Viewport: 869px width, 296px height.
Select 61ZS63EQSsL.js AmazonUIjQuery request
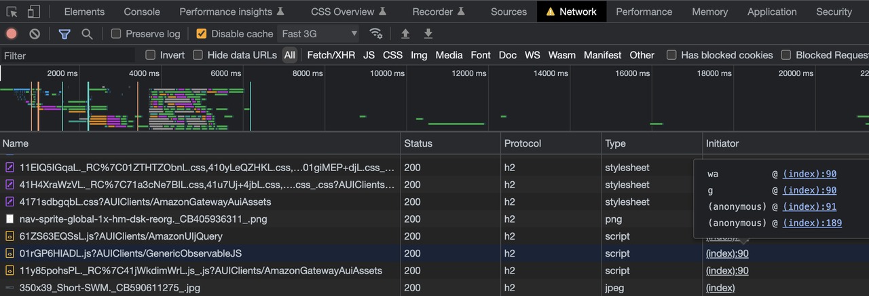tap(121, 236)
